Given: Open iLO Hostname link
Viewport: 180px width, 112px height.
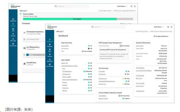Looking at the screenshot, I should 140,76.
